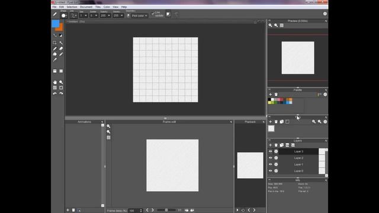Collapse the Layers panel

point(269,140)
